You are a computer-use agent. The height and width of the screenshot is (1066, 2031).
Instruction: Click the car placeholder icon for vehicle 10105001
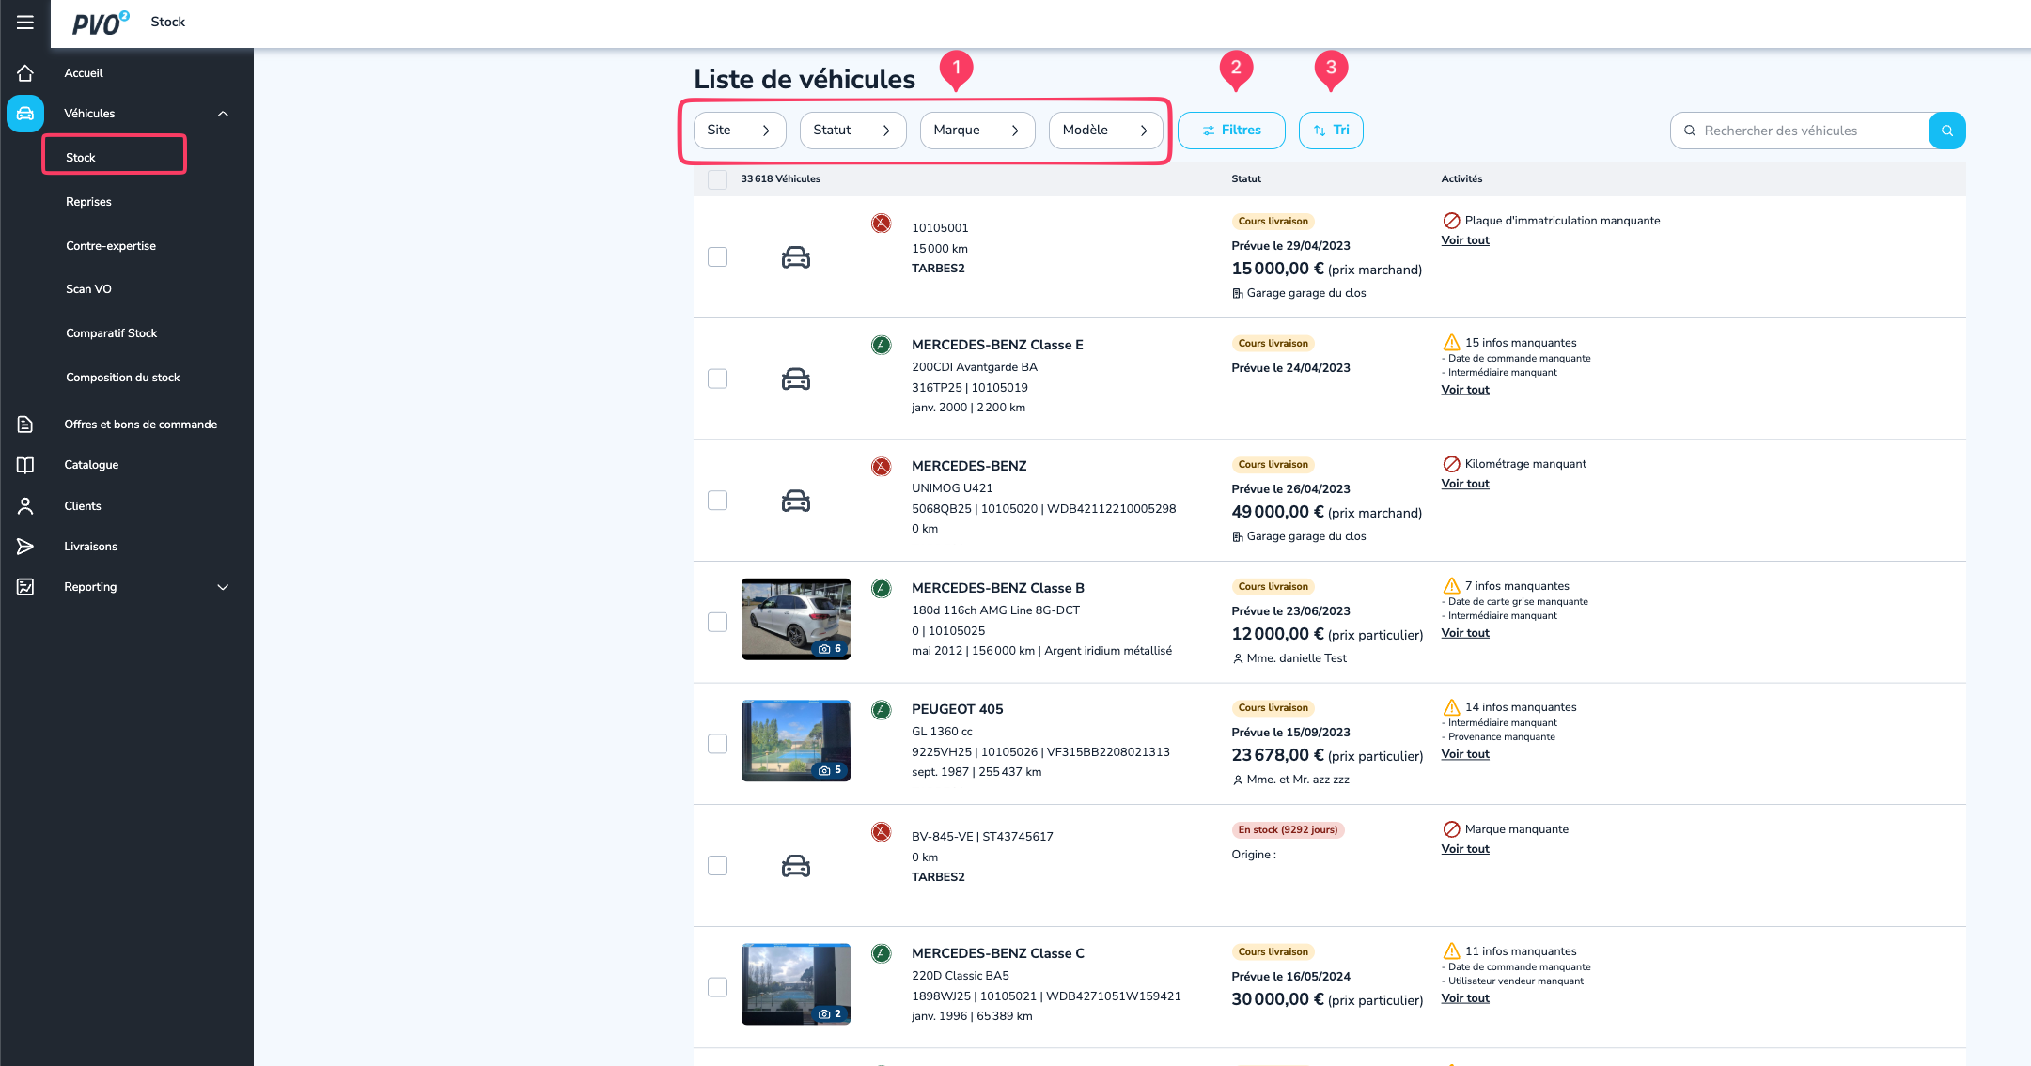796,257
